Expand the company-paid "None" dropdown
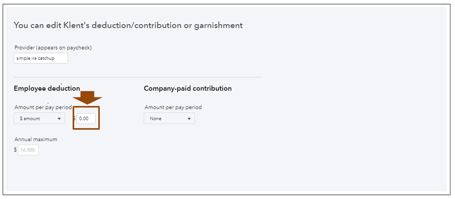This screenshot has height=199, width=455. [169, 118]
